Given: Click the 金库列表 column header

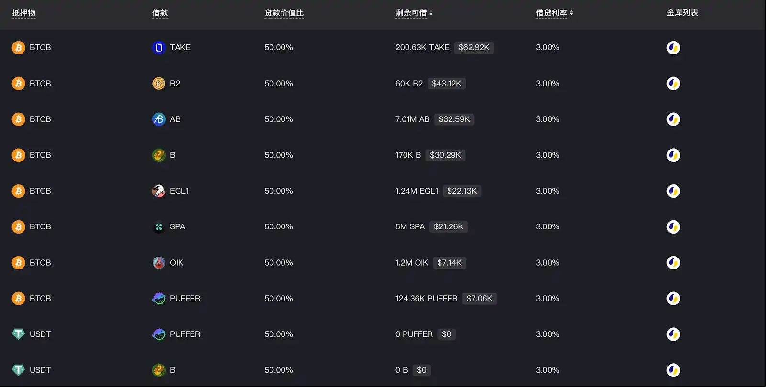Looking at the screenshot, I should pos(682,13).
